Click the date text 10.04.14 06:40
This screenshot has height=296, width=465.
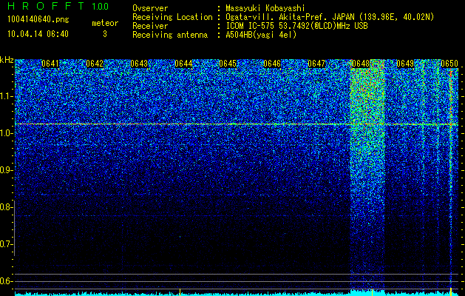(x=38, y=34)
